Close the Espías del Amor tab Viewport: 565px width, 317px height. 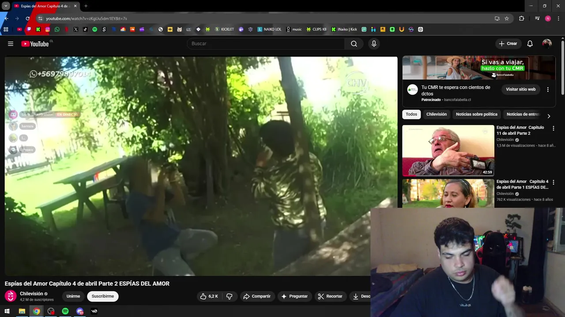(x=75, y=6)
